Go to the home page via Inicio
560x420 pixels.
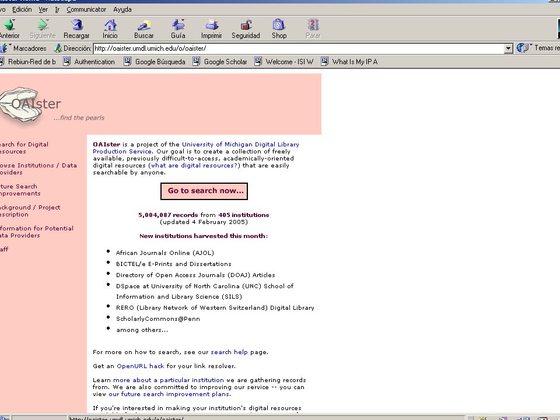pyautogui.click(x=110, y=29)
